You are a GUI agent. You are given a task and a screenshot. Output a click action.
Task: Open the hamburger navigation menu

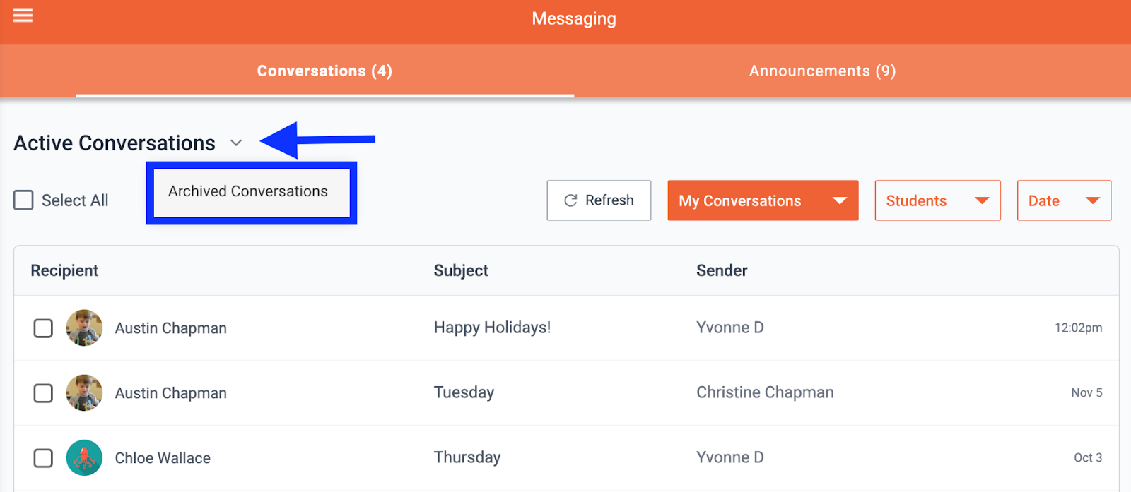(23, 16)
